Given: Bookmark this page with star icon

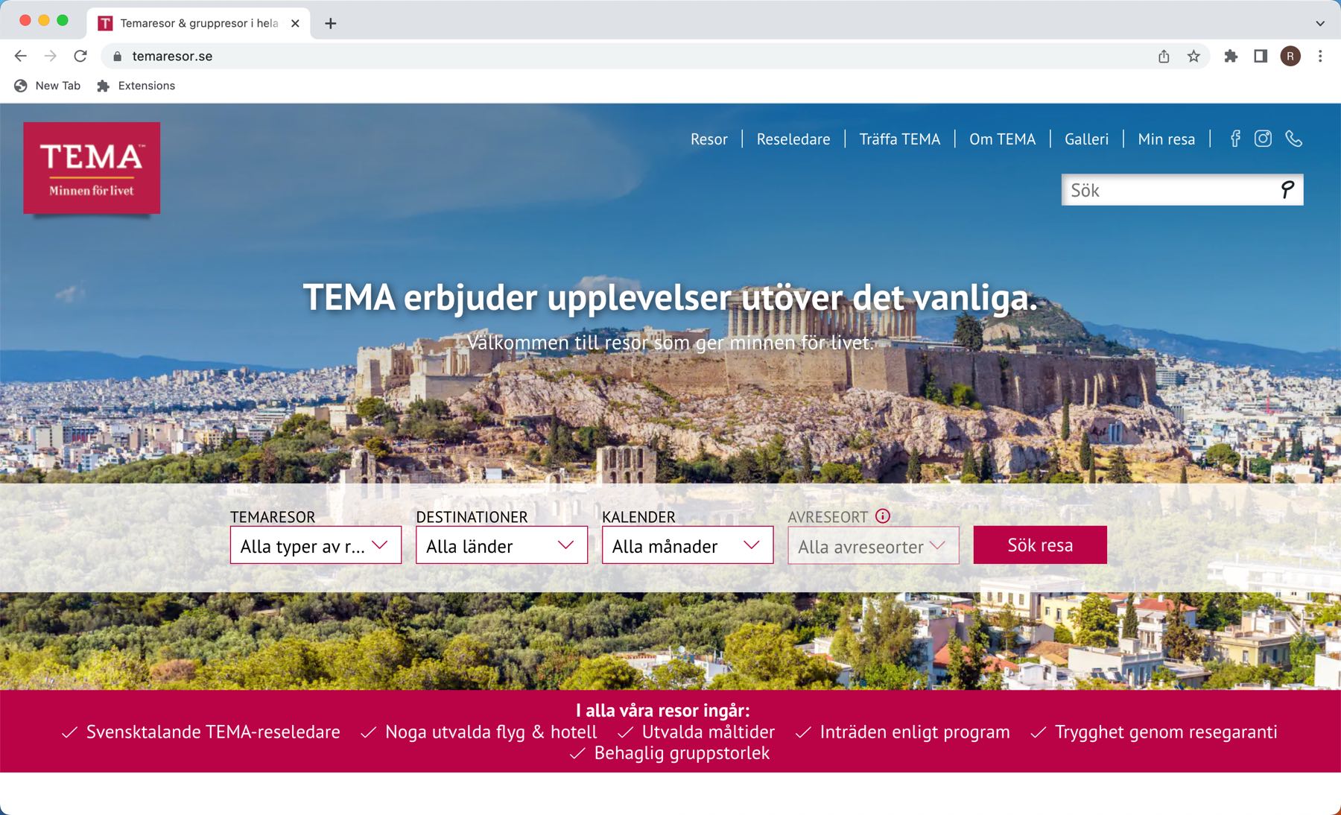Looking at the screenshot, I should (x=1193, y=56).
